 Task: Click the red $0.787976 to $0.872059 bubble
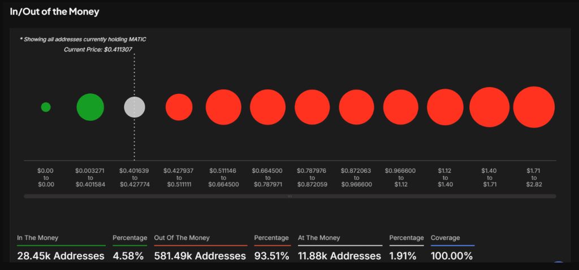pyautogui.click(x=312, y=107)
